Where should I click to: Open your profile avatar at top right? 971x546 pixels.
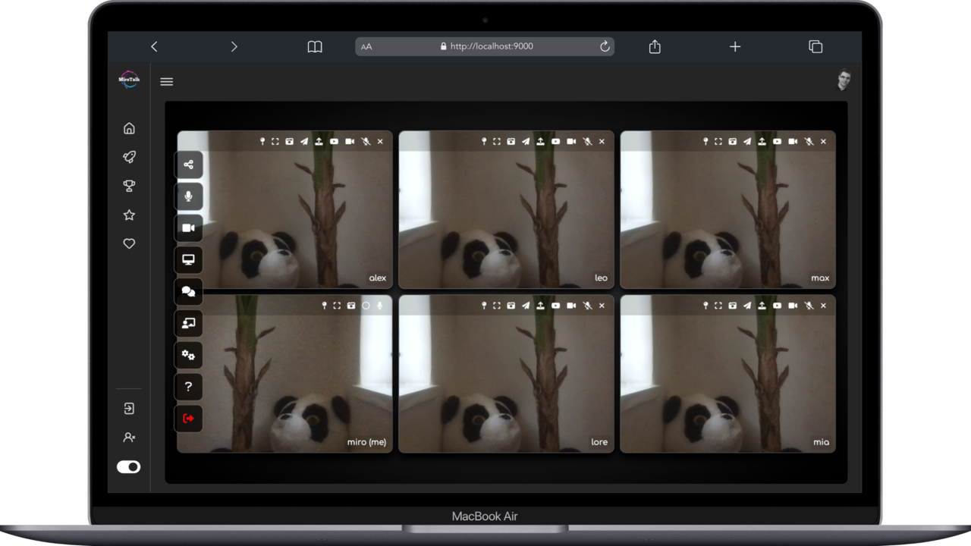coord(844,80)
